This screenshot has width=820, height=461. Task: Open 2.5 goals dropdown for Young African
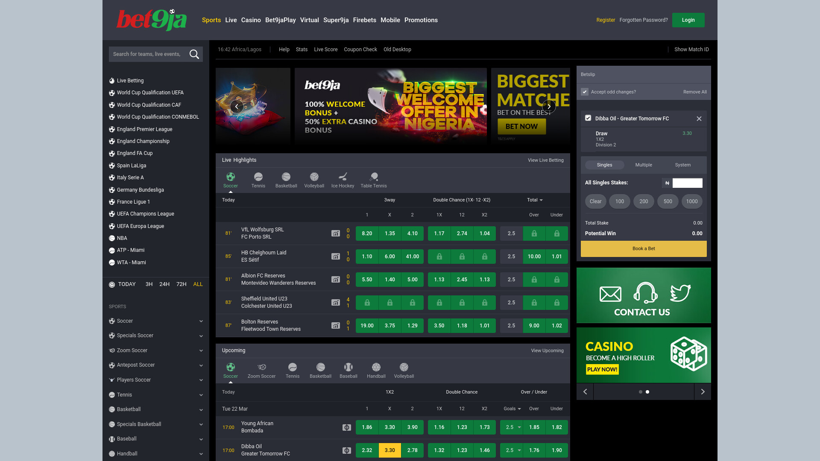[x=512, y=427]
